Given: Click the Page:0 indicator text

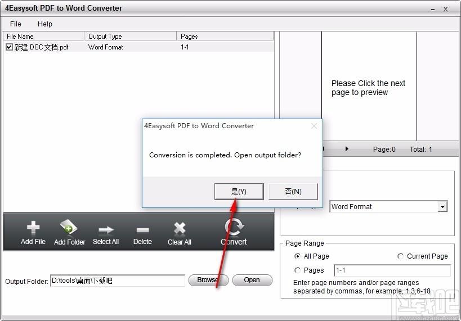Looking at the screenshot, I should (384, 149).
